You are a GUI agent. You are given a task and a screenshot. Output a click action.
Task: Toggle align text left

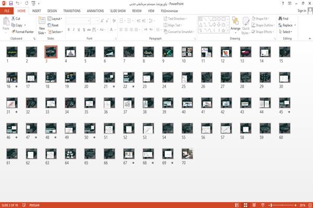coord(121,30)
